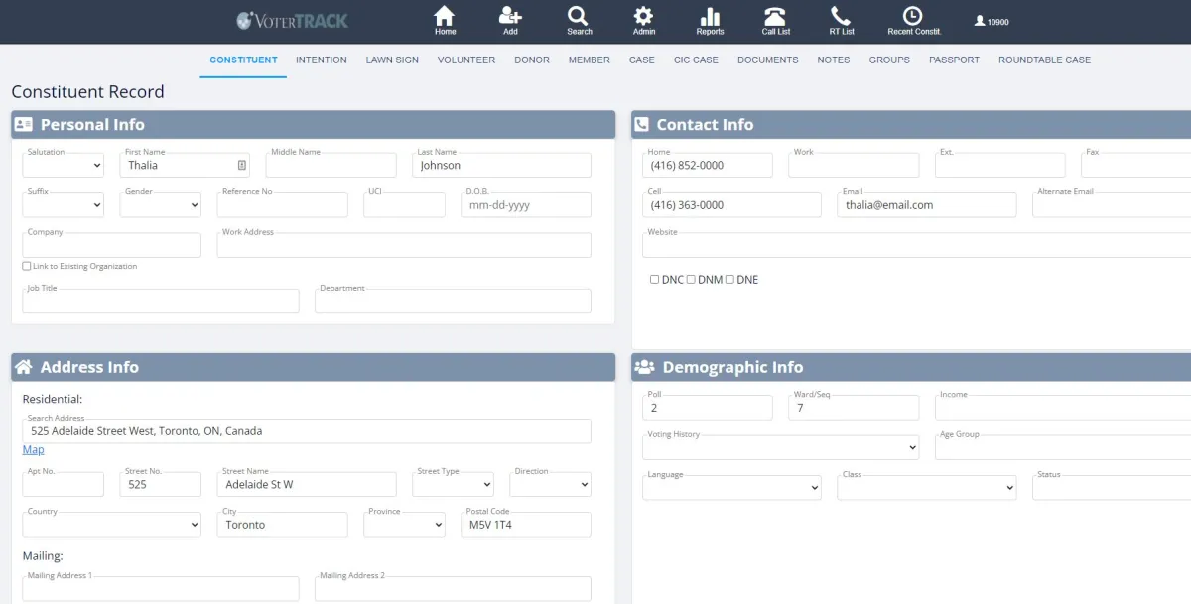
Task: Switch to the Lawn Sign tab
Action: [392, 60]
